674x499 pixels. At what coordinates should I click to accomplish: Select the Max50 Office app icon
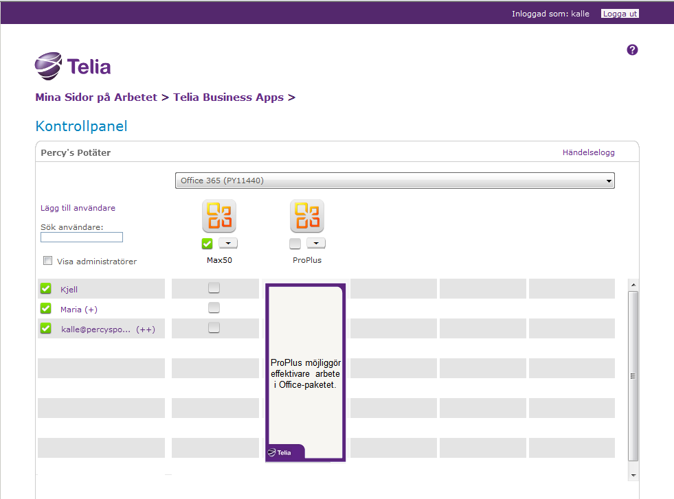(x=219, y=216)
